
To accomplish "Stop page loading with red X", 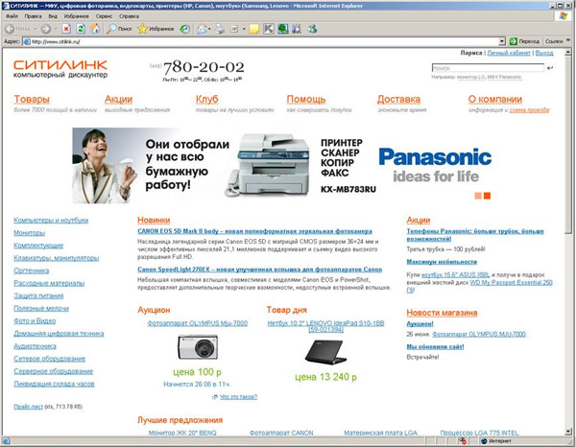I will pyautogui.click(x=66, y=29).
